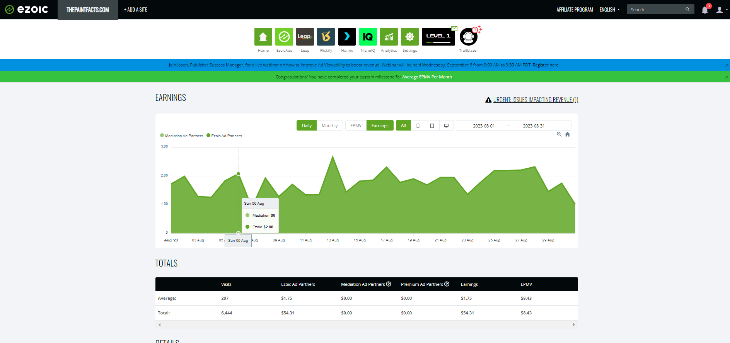
Task: Show EPMV in the chart
Action: pos(356,126)
